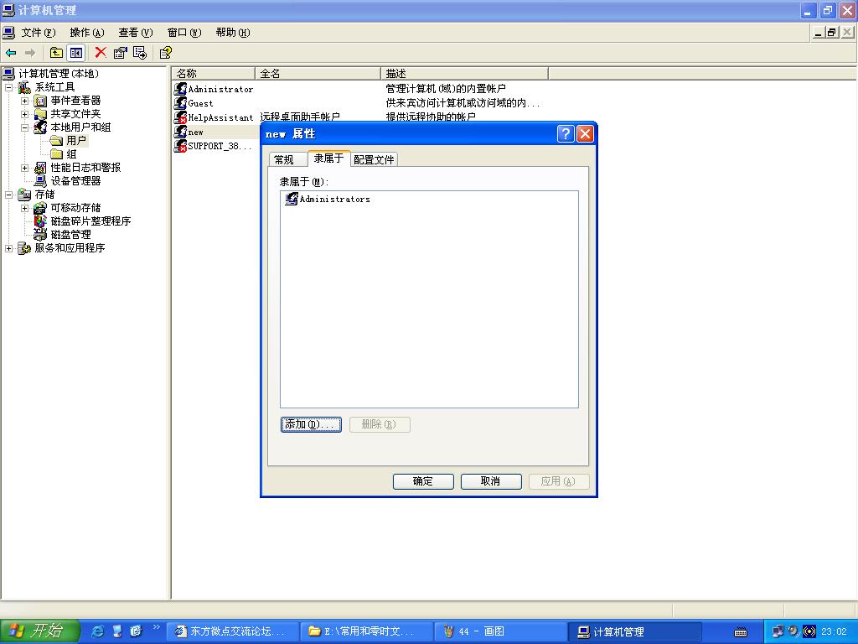This screenshot has width=858, height=644.
Task: Select 磁盘管理 in the tree
Action: coord(70,235)
